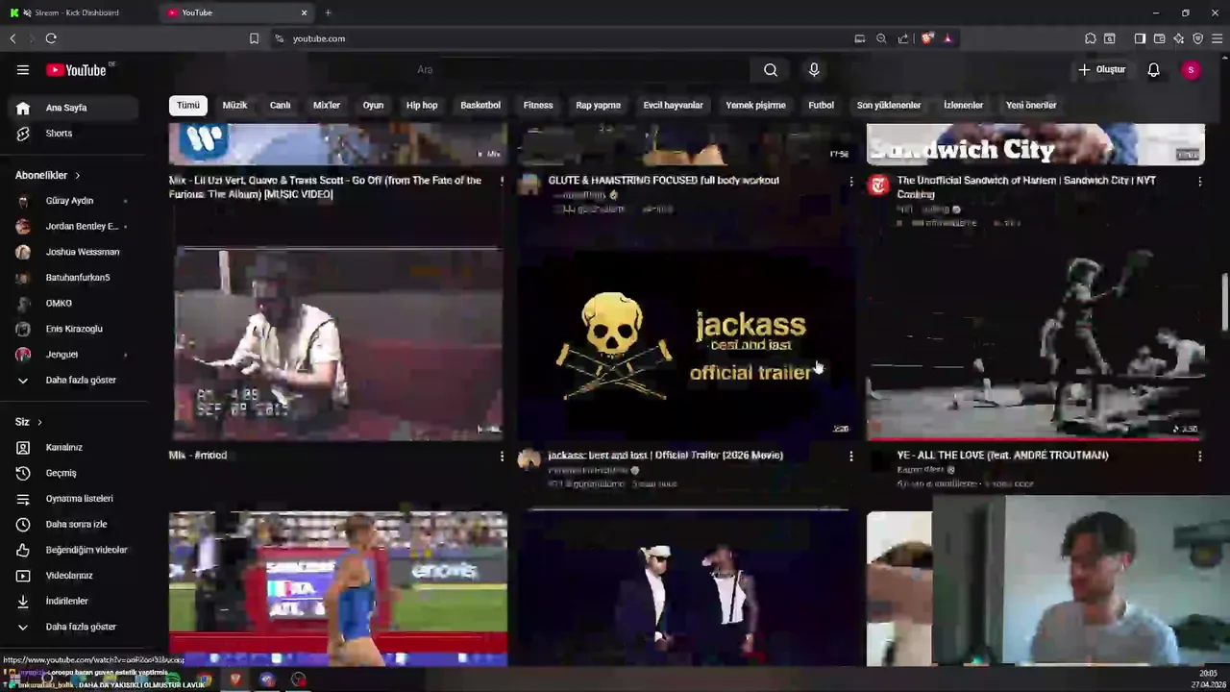Expand the Siz section chevron
This screenshot has height=692, width=1230.
click(x=39, y=422)
